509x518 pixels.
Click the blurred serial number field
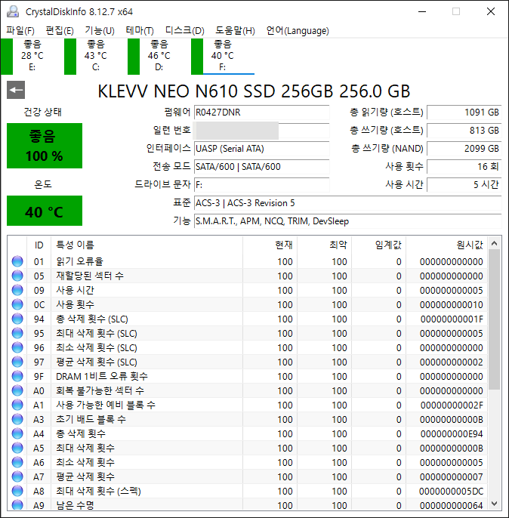pyautogui.click(x=261, y=131)
